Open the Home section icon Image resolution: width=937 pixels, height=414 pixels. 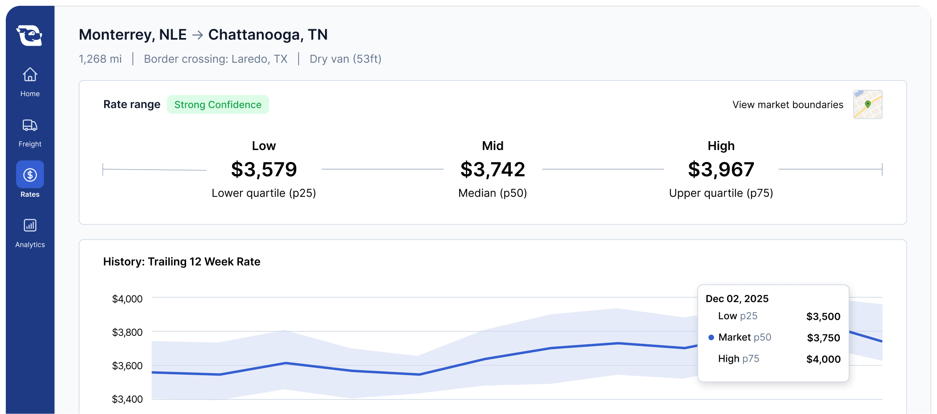[x=30, y=75]
